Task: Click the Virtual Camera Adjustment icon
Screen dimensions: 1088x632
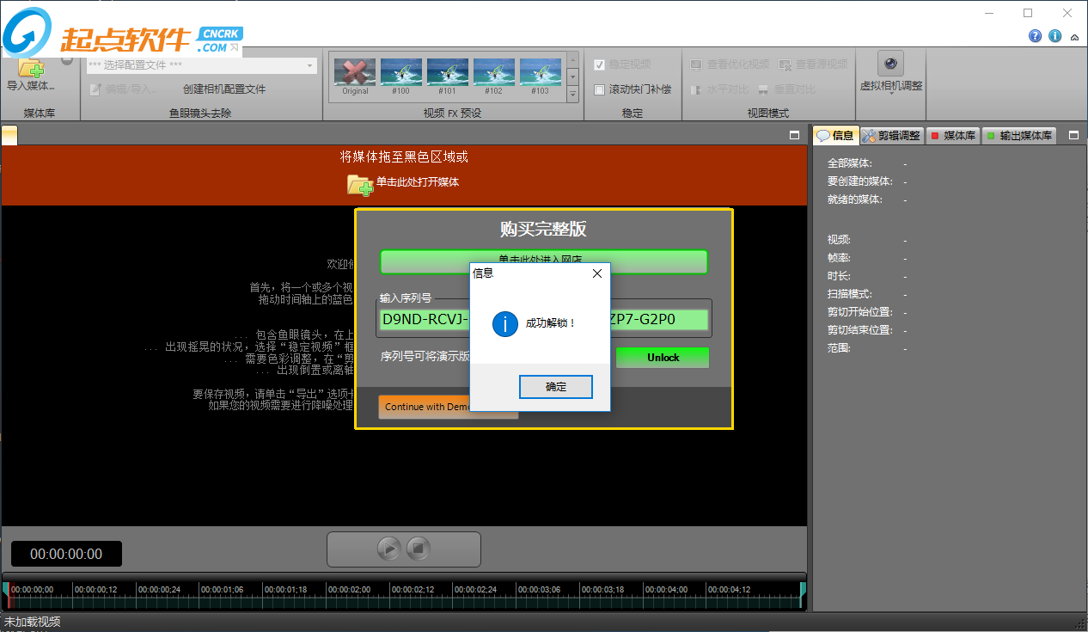Action: point(890,64)
